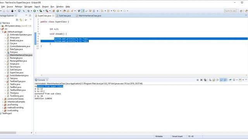The height and width of the screenshot is (139, 248).
Task: Open the External Tools dropdown arrow
Action: point(50,11)
